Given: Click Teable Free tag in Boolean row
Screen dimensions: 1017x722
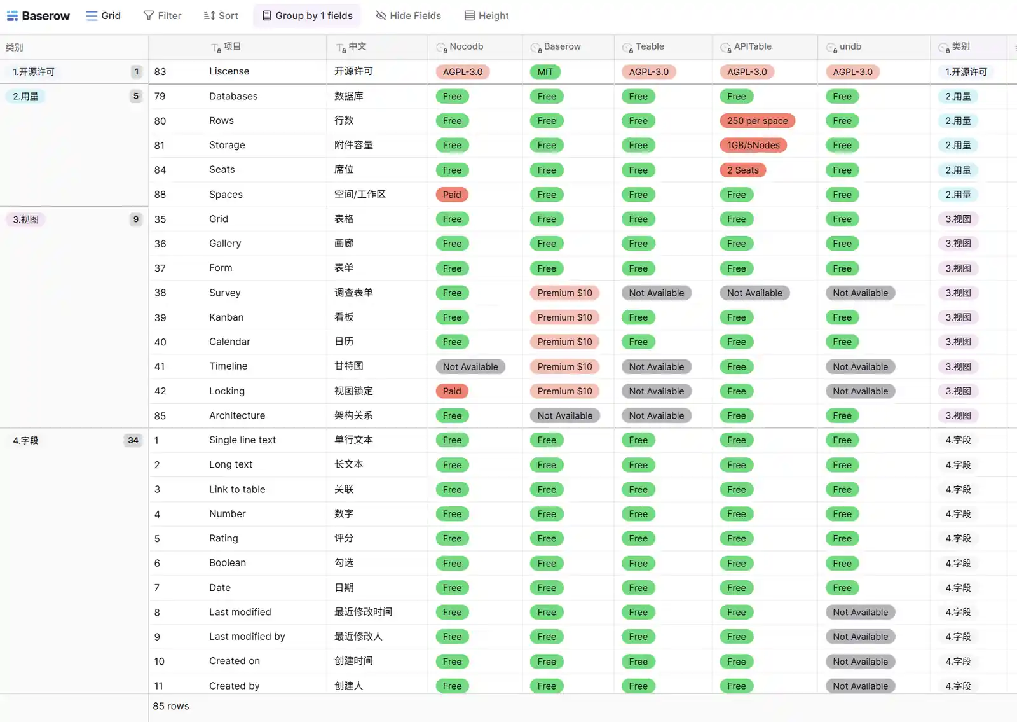Looking at the screenshot, I should click(x=638, y=563).
